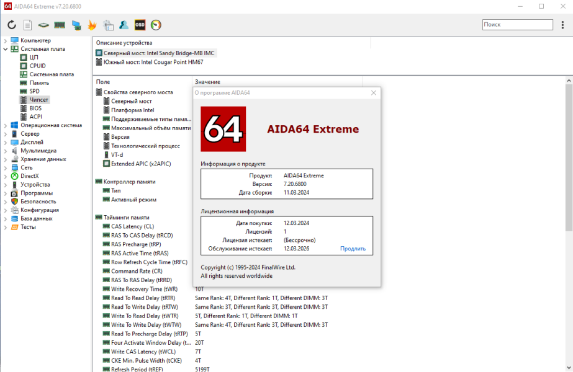This screenshot has width=573, height=372.
Task: Expand the Операционная система node
Action: 5,125
